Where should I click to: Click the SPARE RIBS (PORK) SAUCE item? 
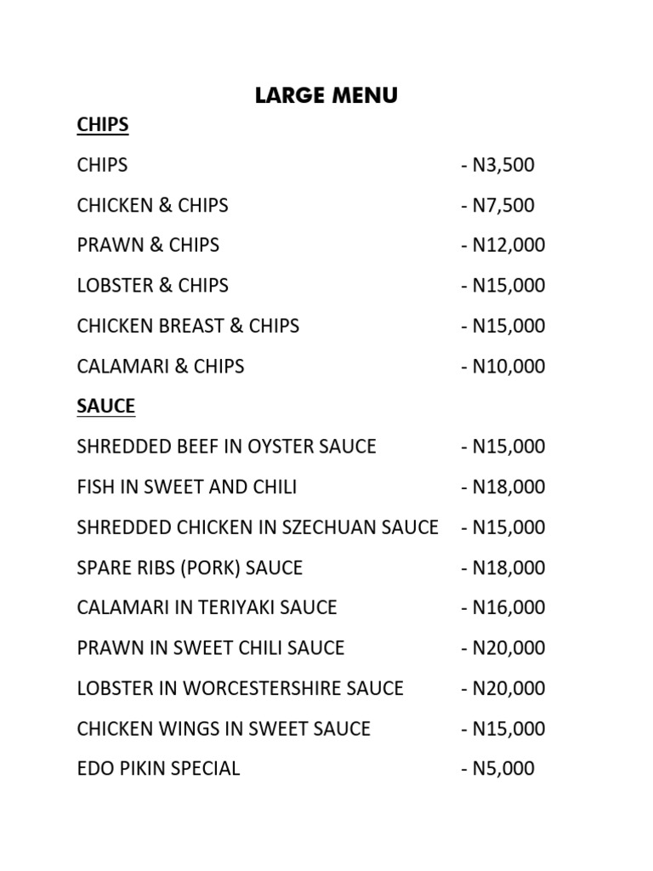pos(190,567)
